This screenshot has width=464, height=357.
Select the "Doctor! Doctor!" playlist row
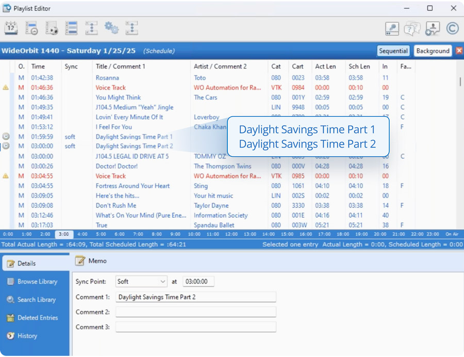[x=117, y=166]
